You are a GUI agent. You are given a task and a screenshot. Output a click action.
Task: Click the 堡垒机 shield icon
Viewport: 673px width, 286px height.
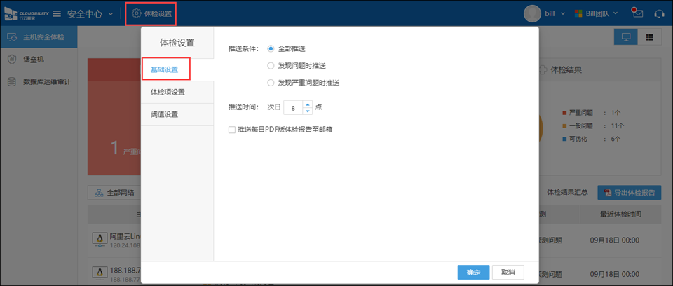12,60
